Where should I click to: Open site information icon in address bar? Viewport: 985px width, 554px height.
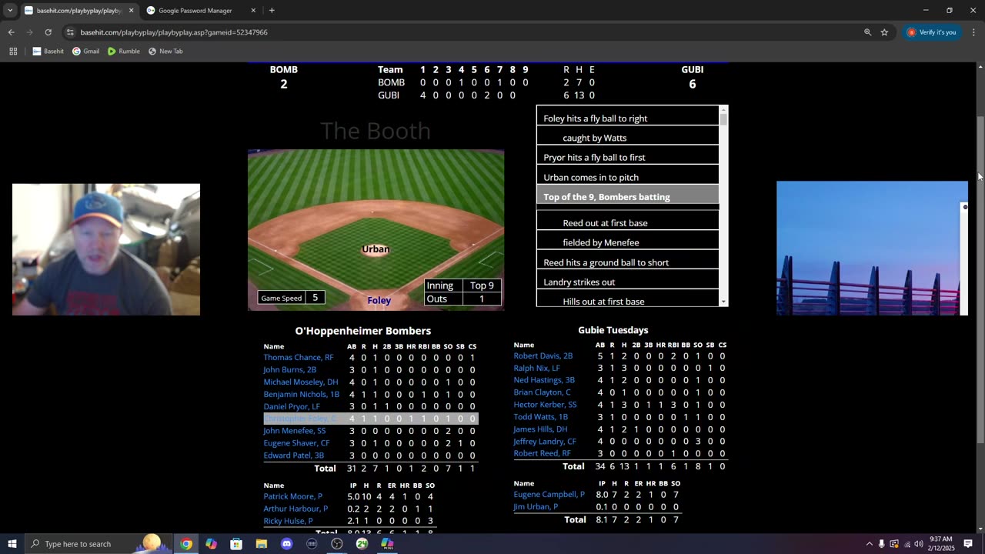coord(70,32)
